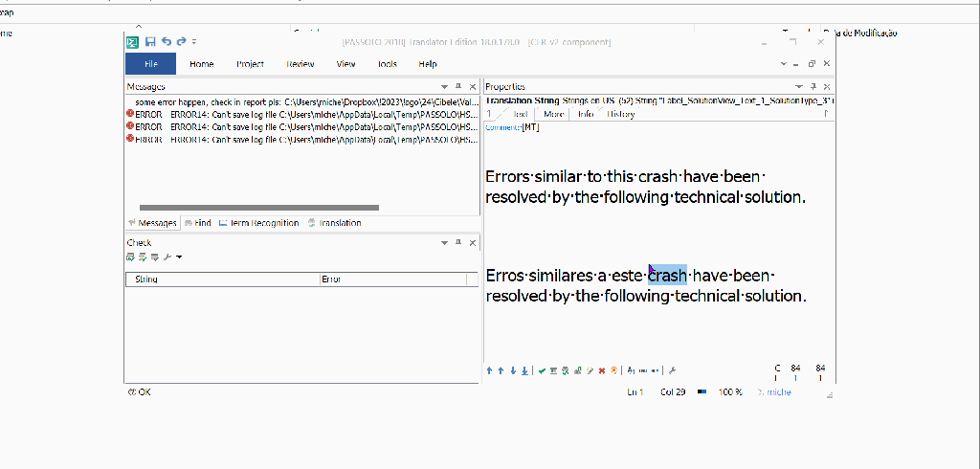Click the green checkmark validate icon

point(542,370)
